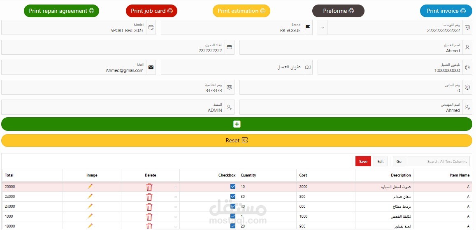This screenshot has width=476, height=230.
Task: Click the motor number circle icon
Action: point(467,87)
